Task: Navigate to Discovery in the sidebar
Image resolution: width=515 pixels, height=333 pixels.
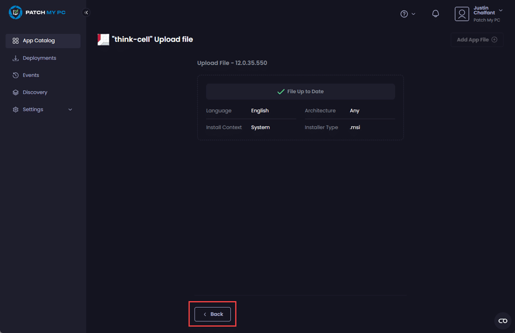Action: [35, 93]
